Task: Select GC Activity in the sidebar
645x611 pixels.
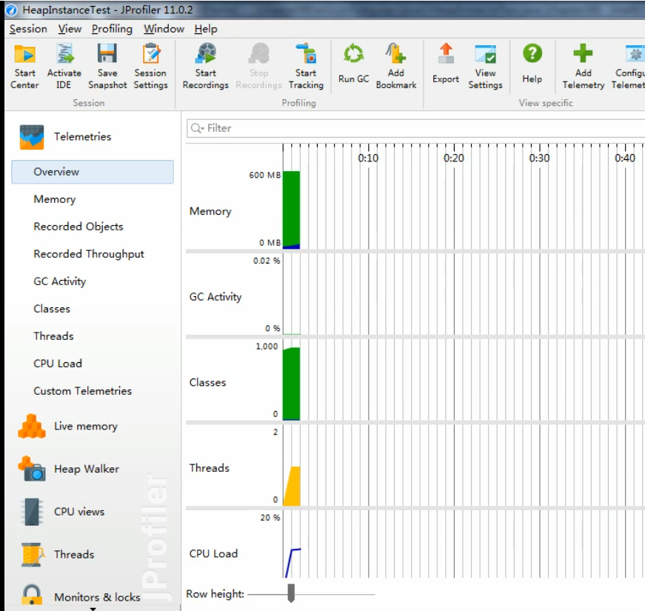Action: click(60, 281)
